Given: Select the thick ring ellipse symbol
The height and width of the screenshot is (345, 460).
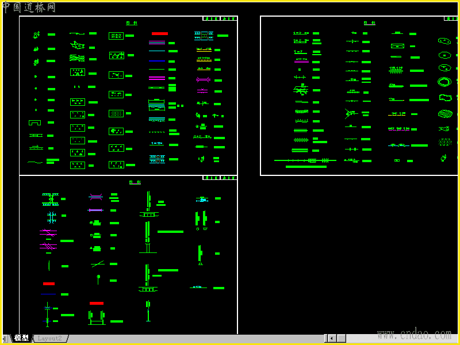Looking at the screenshot, I should click(x=444, y=82).
